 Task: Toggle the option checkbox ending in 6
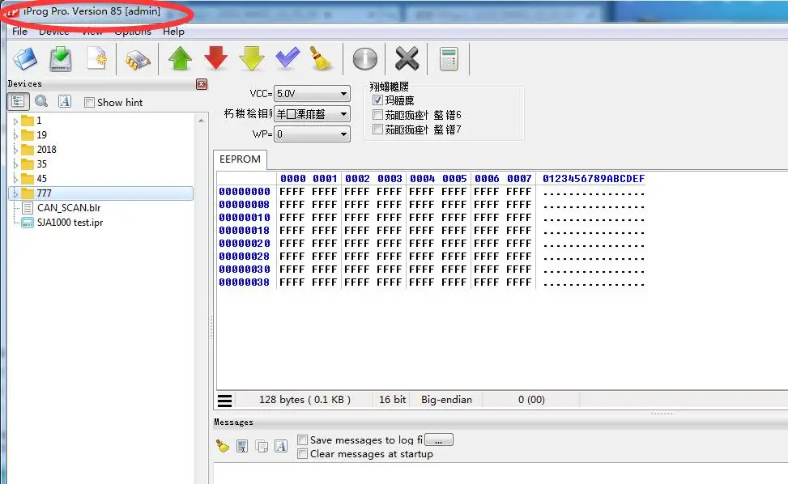coord(377,114)
